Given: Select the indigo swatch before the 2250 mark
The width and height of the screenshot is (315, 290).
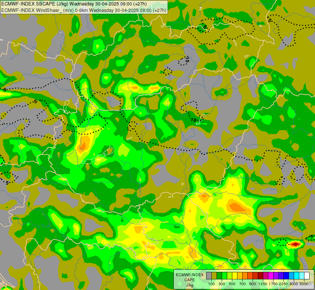Looking at the screenshot, I should [x=281, y=275].
